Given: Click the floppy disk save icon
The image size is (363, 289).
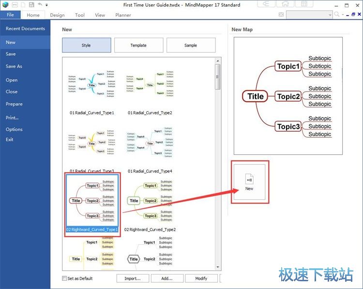Looking at the screenshot, I should 31,5.
